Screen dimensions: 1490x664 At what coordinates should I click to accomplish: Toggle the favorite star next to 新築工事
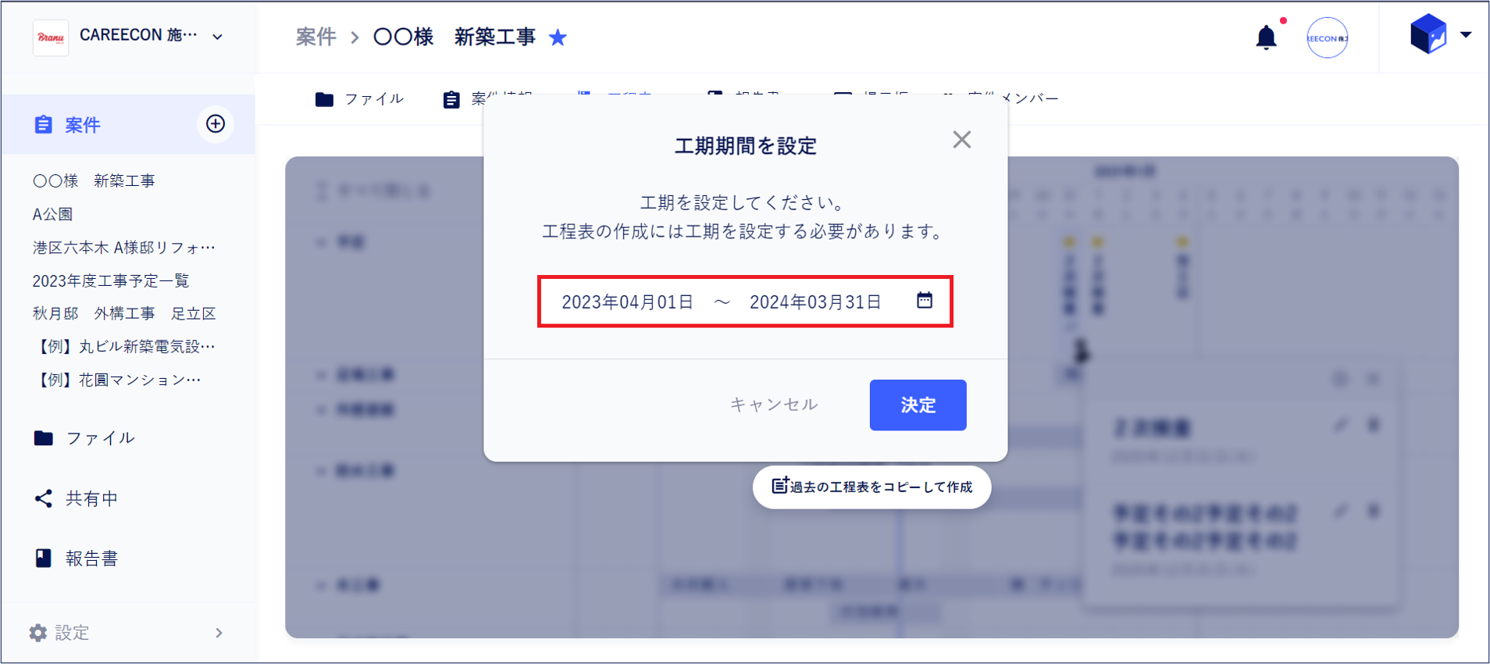pyautogui.click(x=558, y=37)
